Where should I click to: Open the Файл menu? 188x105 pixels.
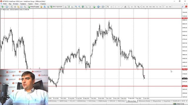(5, 4)
